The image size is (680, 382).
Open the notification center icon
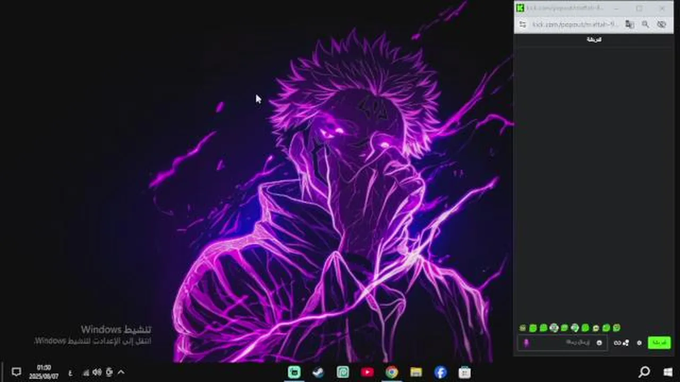click(16, 372)
